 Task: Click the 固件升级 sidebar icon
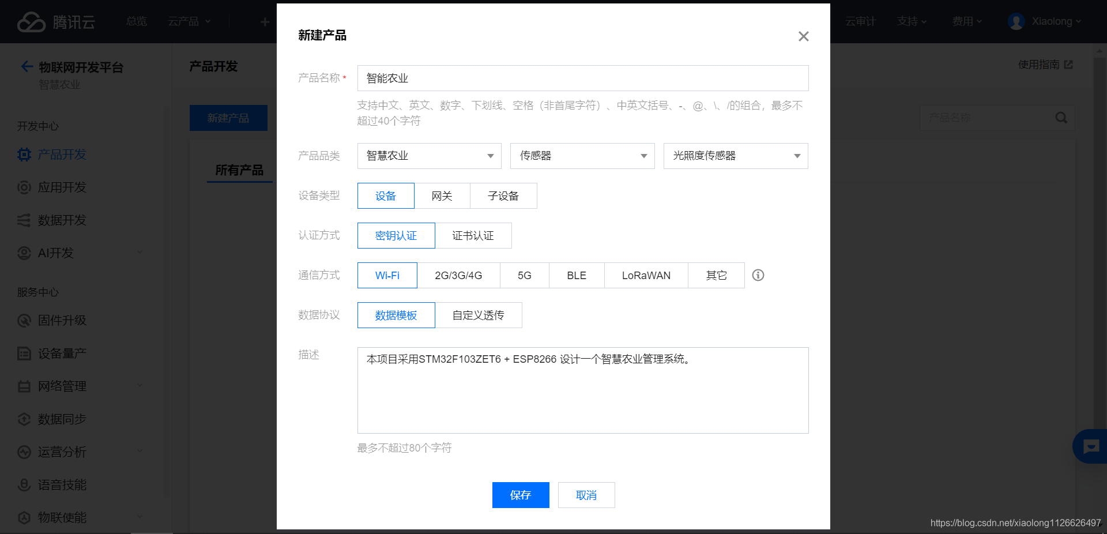pyautogui.click(x=24, y=321)
